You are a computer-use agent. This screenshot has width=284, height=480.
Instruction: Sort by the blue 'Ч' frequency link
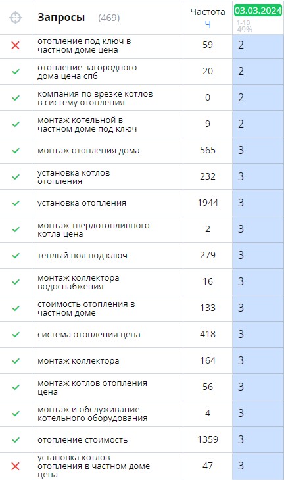(x=208, y=24)
